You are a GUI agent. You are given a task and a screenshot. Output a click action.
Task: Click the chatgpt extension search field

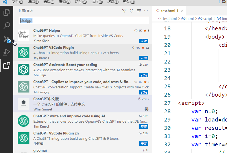click(84, 20)
